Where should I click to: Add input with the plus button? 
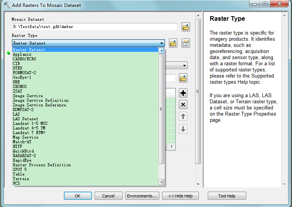pos(183,93)
